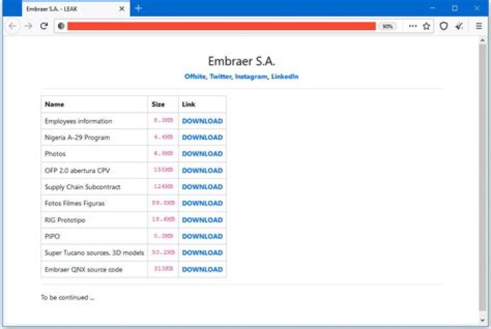Image resolution: width=491 pixels, height=329 pixels.
Task: Follow the Instagram link
Action: pos(250,77)
